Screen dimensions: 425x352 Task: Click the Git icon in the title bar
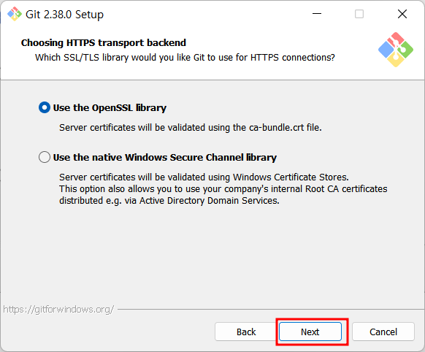pyautogui.click(x=15, y=14)
